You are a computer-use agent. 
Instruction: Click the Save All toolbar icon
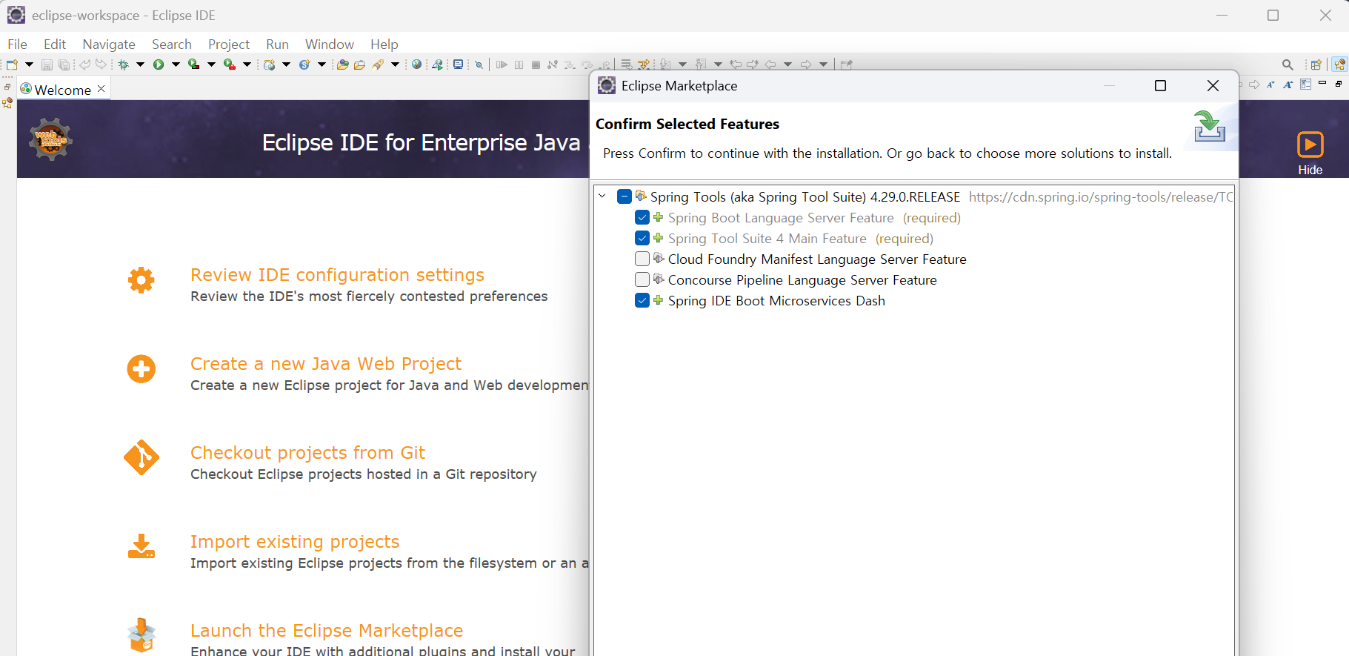tap(64, 64)
